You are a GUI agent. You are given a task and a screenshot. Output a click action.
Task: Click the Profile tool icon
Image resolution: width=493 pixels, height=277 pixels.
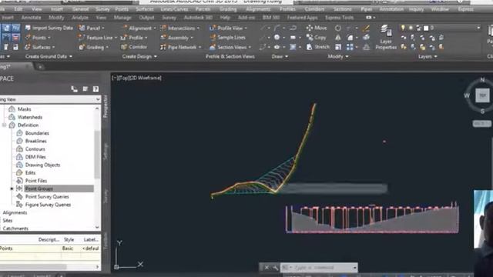coord(124,38)
